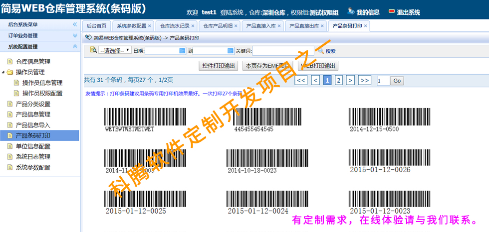Image resolution: width=489 pixels, height=232 pixels.
Task: Click the 控件打印输出 button
Action: coord(219,66)
